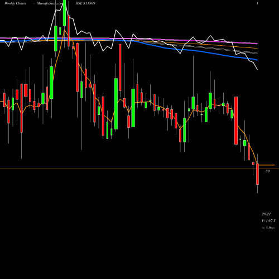Click the 'BSE 511599' symbol label

coord(85,3)
